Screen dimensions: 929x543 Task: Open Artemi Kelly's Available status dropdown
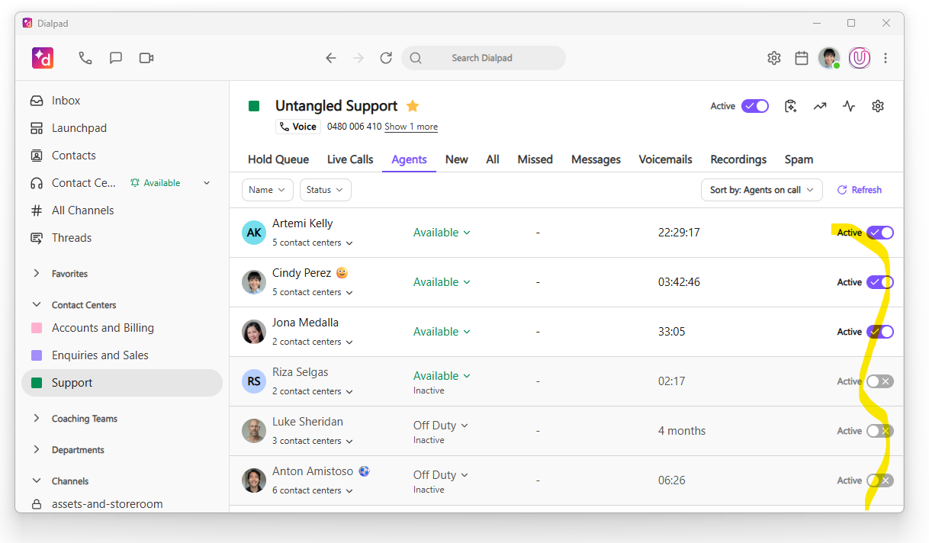pyautogui.click(x=442, y=233)
